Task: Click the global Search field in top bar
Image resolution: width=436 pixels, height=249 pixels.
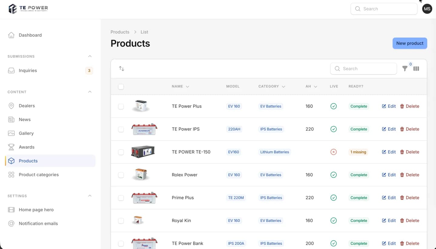Action: point(384,9)
